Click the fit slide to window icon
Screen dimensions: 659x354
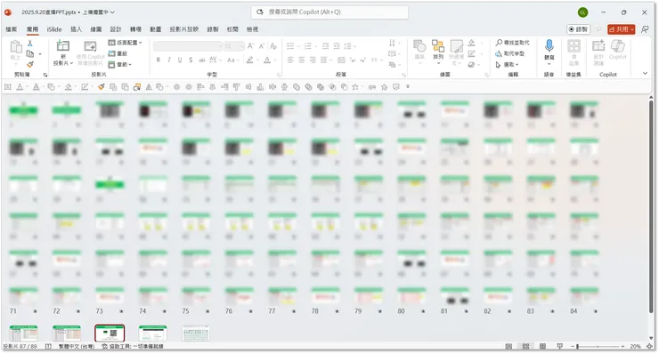(649, 347)
